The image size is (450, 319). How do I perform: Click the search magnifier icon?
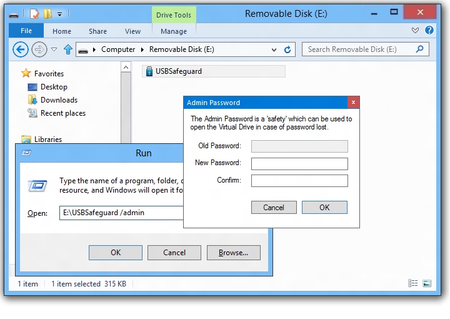[420, 49]
